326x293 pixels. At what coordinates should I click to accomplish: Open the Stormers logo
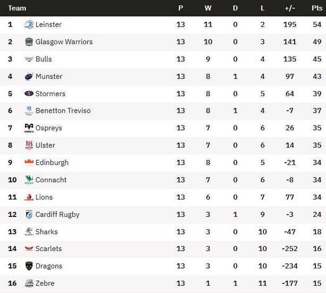[29, 94]
